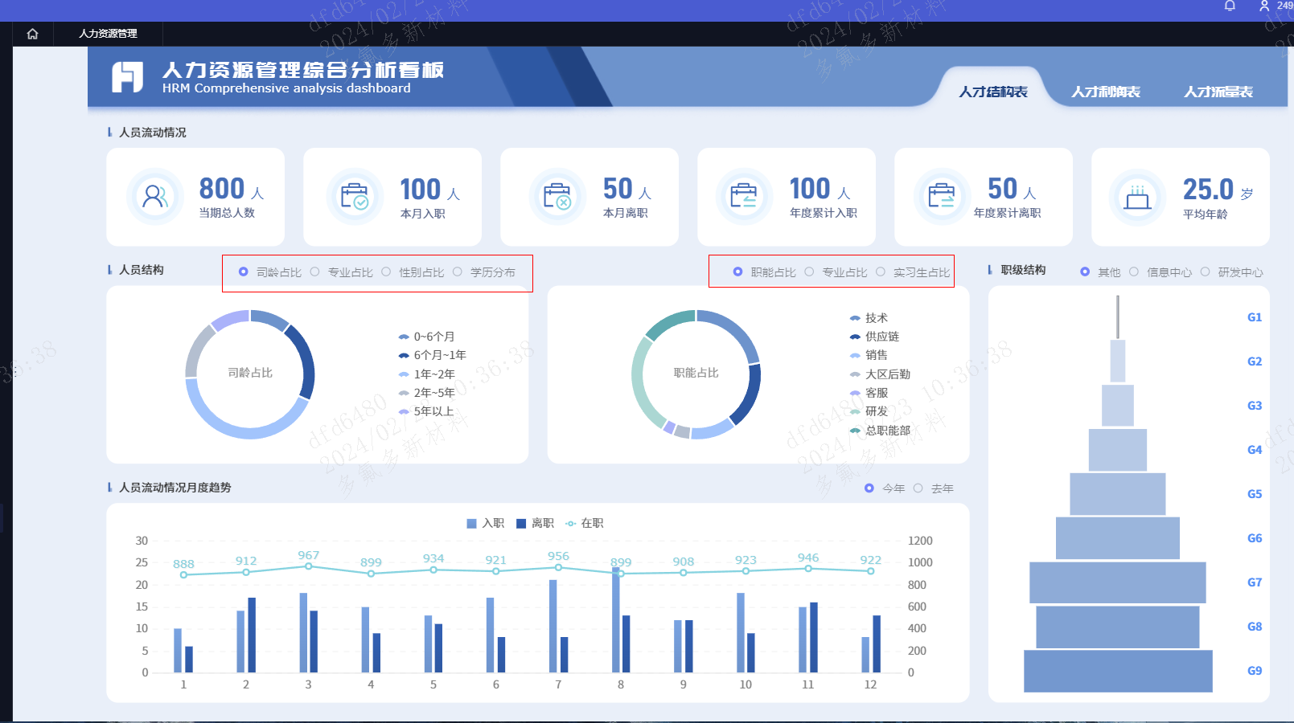Switch to the 人才利润表 tab
The image size is (1294, 723).
click(x=1106, y=92)
